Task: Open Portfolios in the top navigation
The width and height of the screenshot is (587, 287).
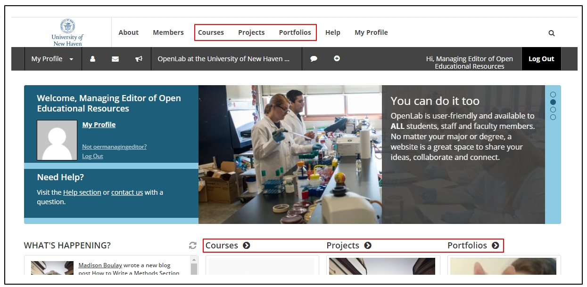Action: 295,32
